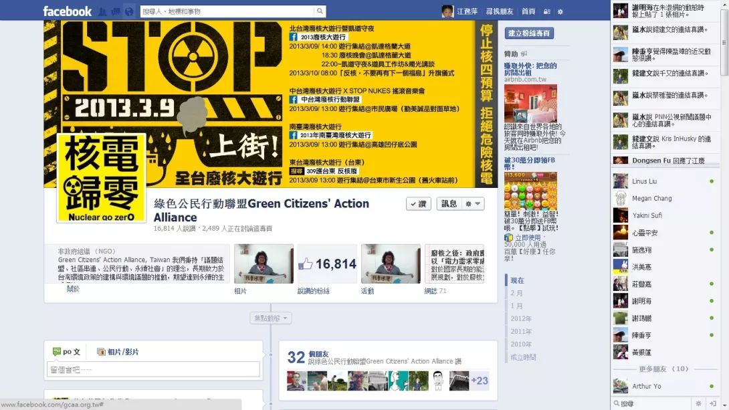Click the thumbs-up icon beside 16,814
This screenshot has height=410, width=729.
tap(306, 264)
